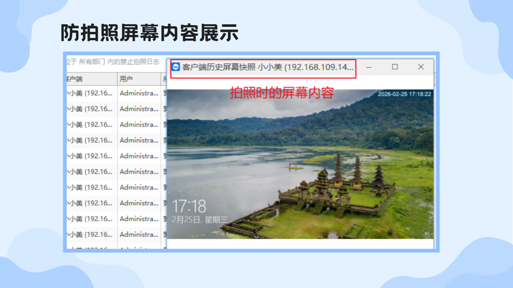Click the lock screen clock 17:18

189,206
